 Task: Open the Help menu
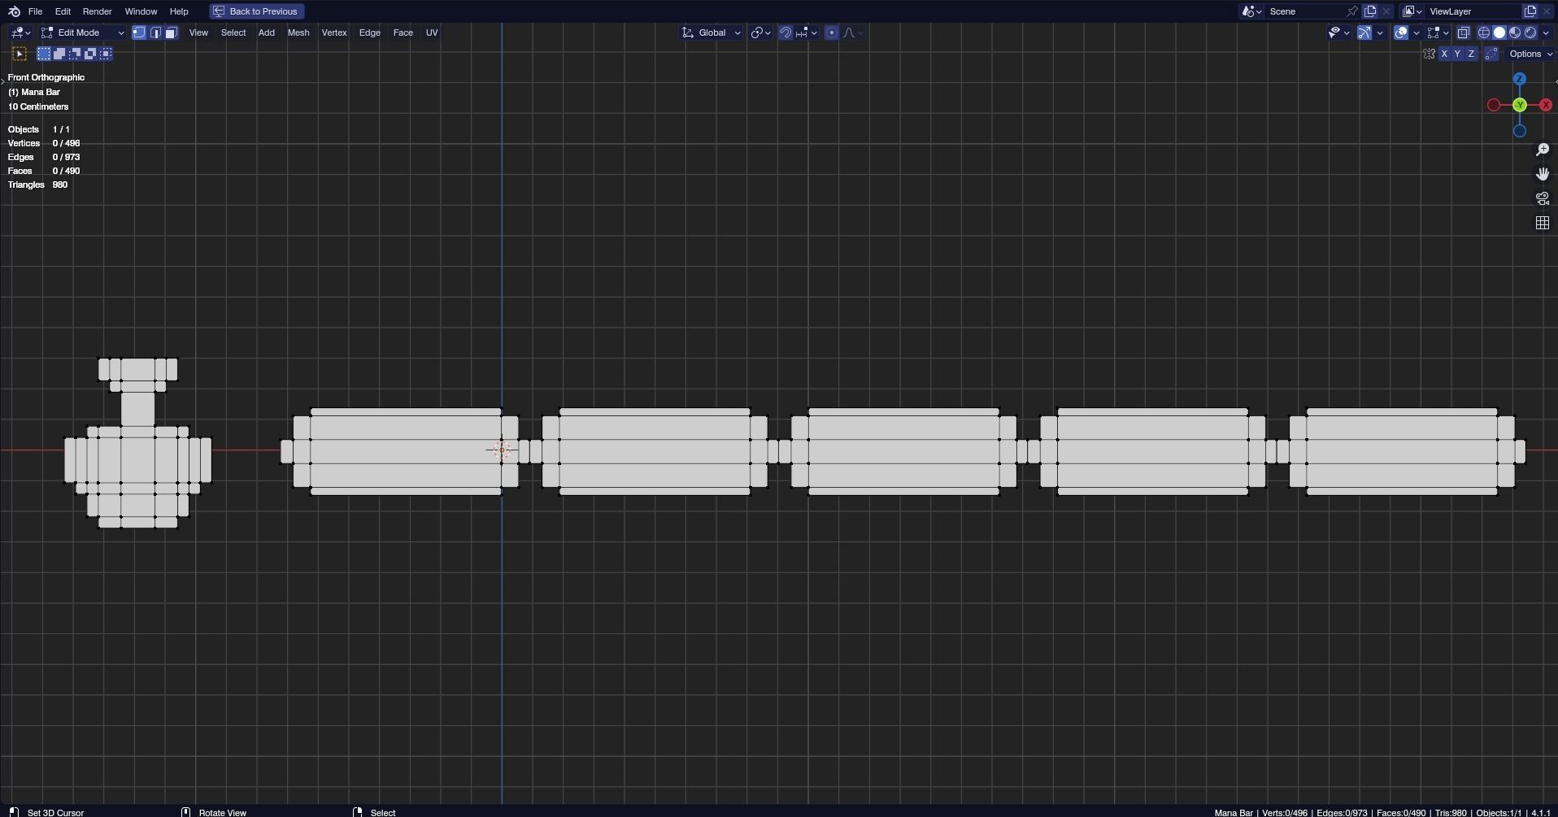point(179,11)
